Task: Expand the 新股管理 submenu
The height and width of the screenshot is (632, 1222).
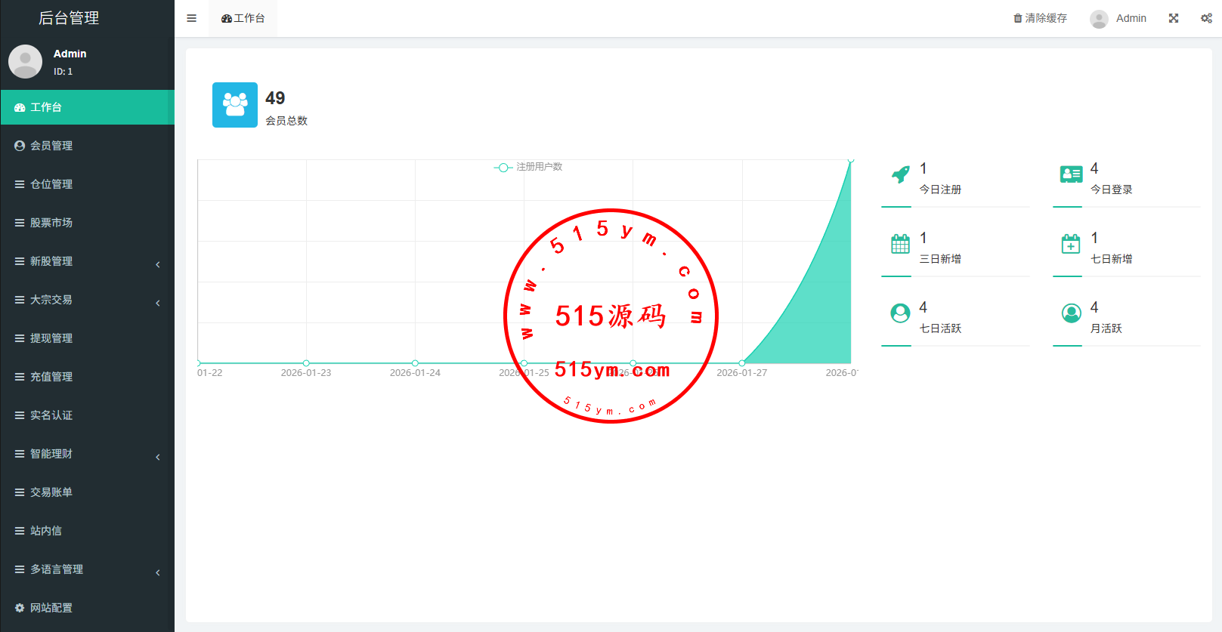Action: (87, 261)
